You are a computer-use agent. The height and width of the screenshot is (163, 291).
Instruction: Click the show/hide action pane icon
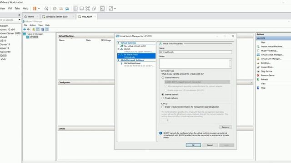pyautogui.click(x=47, y=29)
